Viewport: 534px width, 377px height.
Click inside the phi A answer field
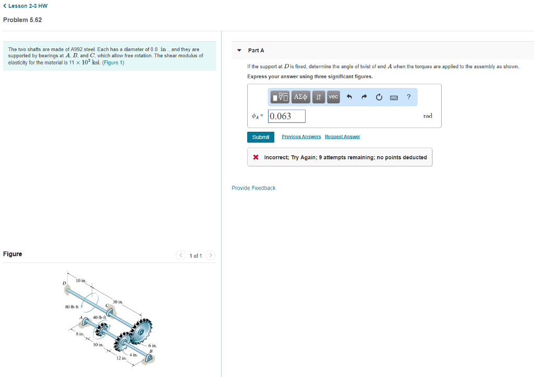(286, 116)
